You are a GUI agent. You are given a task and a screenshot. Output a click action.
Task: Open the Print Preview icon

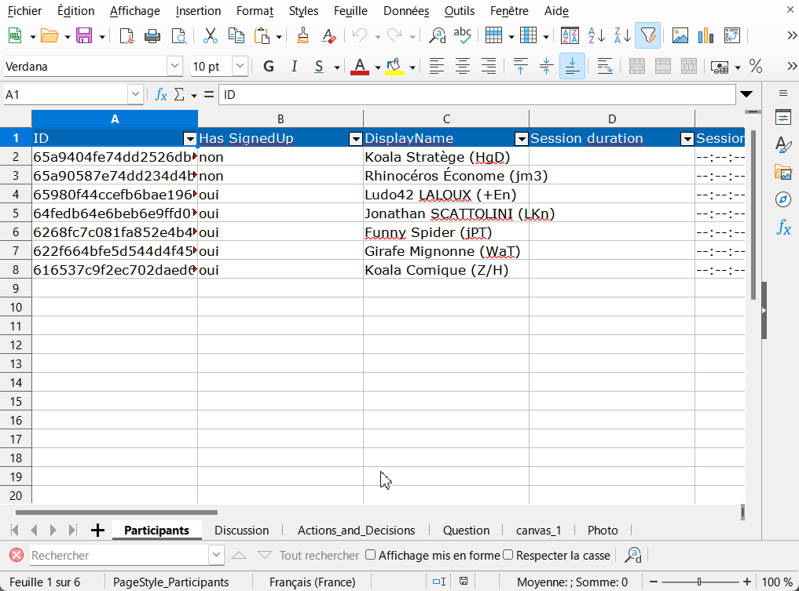[179, 35]
